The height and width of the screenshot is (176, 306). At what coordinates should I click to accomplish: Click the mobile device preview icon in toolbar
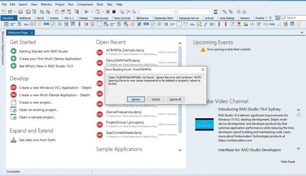pyautogui.click(x=216, y=12)
